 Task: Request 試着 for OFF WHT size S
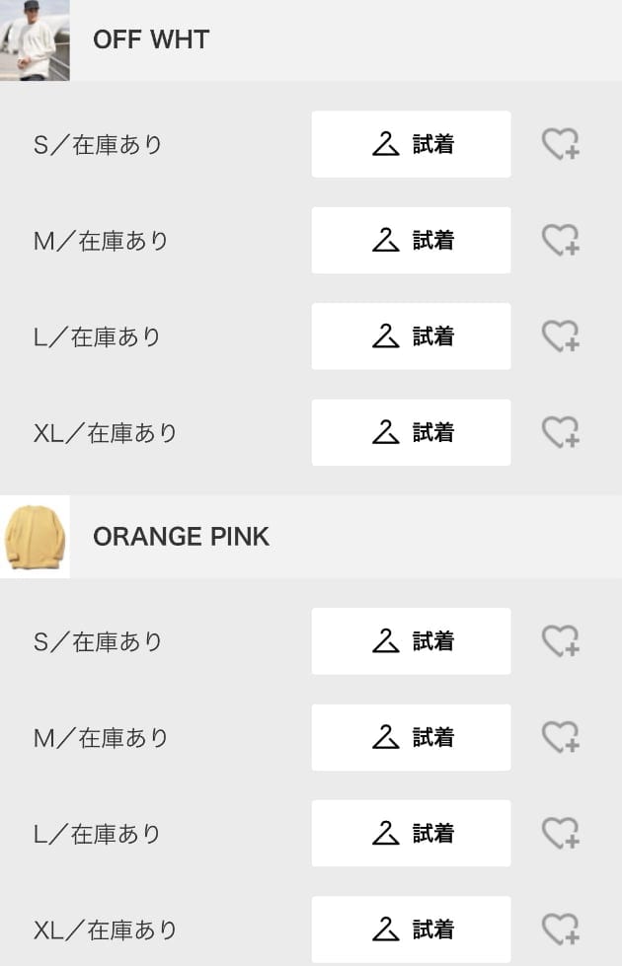411,144
